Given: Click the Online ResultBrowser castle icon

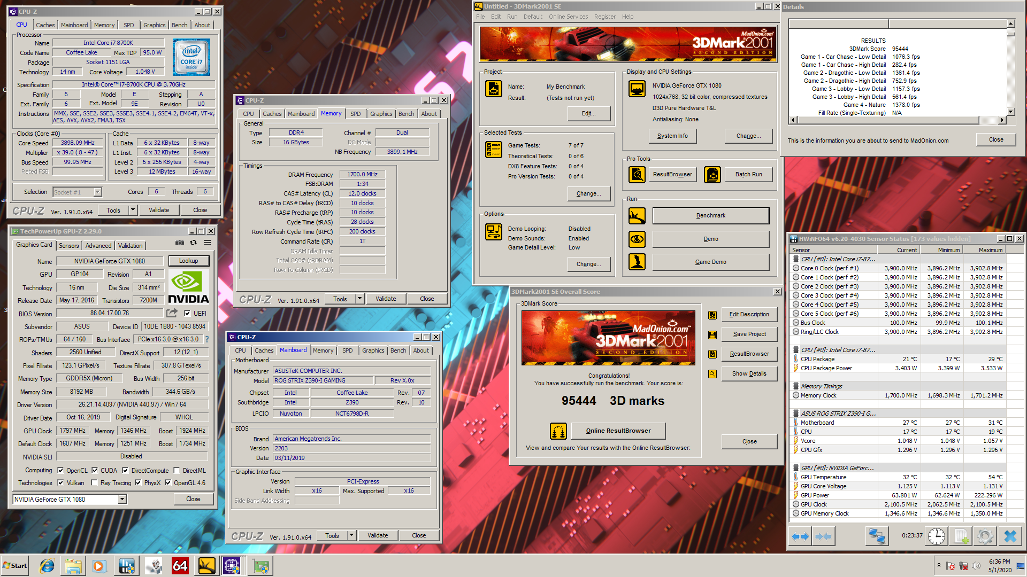Looking at the screenshot, I should (558, 431).
